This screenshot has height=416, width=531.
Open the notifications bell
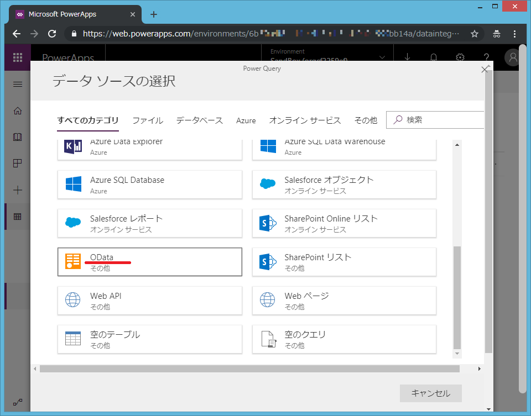point(434,57)
